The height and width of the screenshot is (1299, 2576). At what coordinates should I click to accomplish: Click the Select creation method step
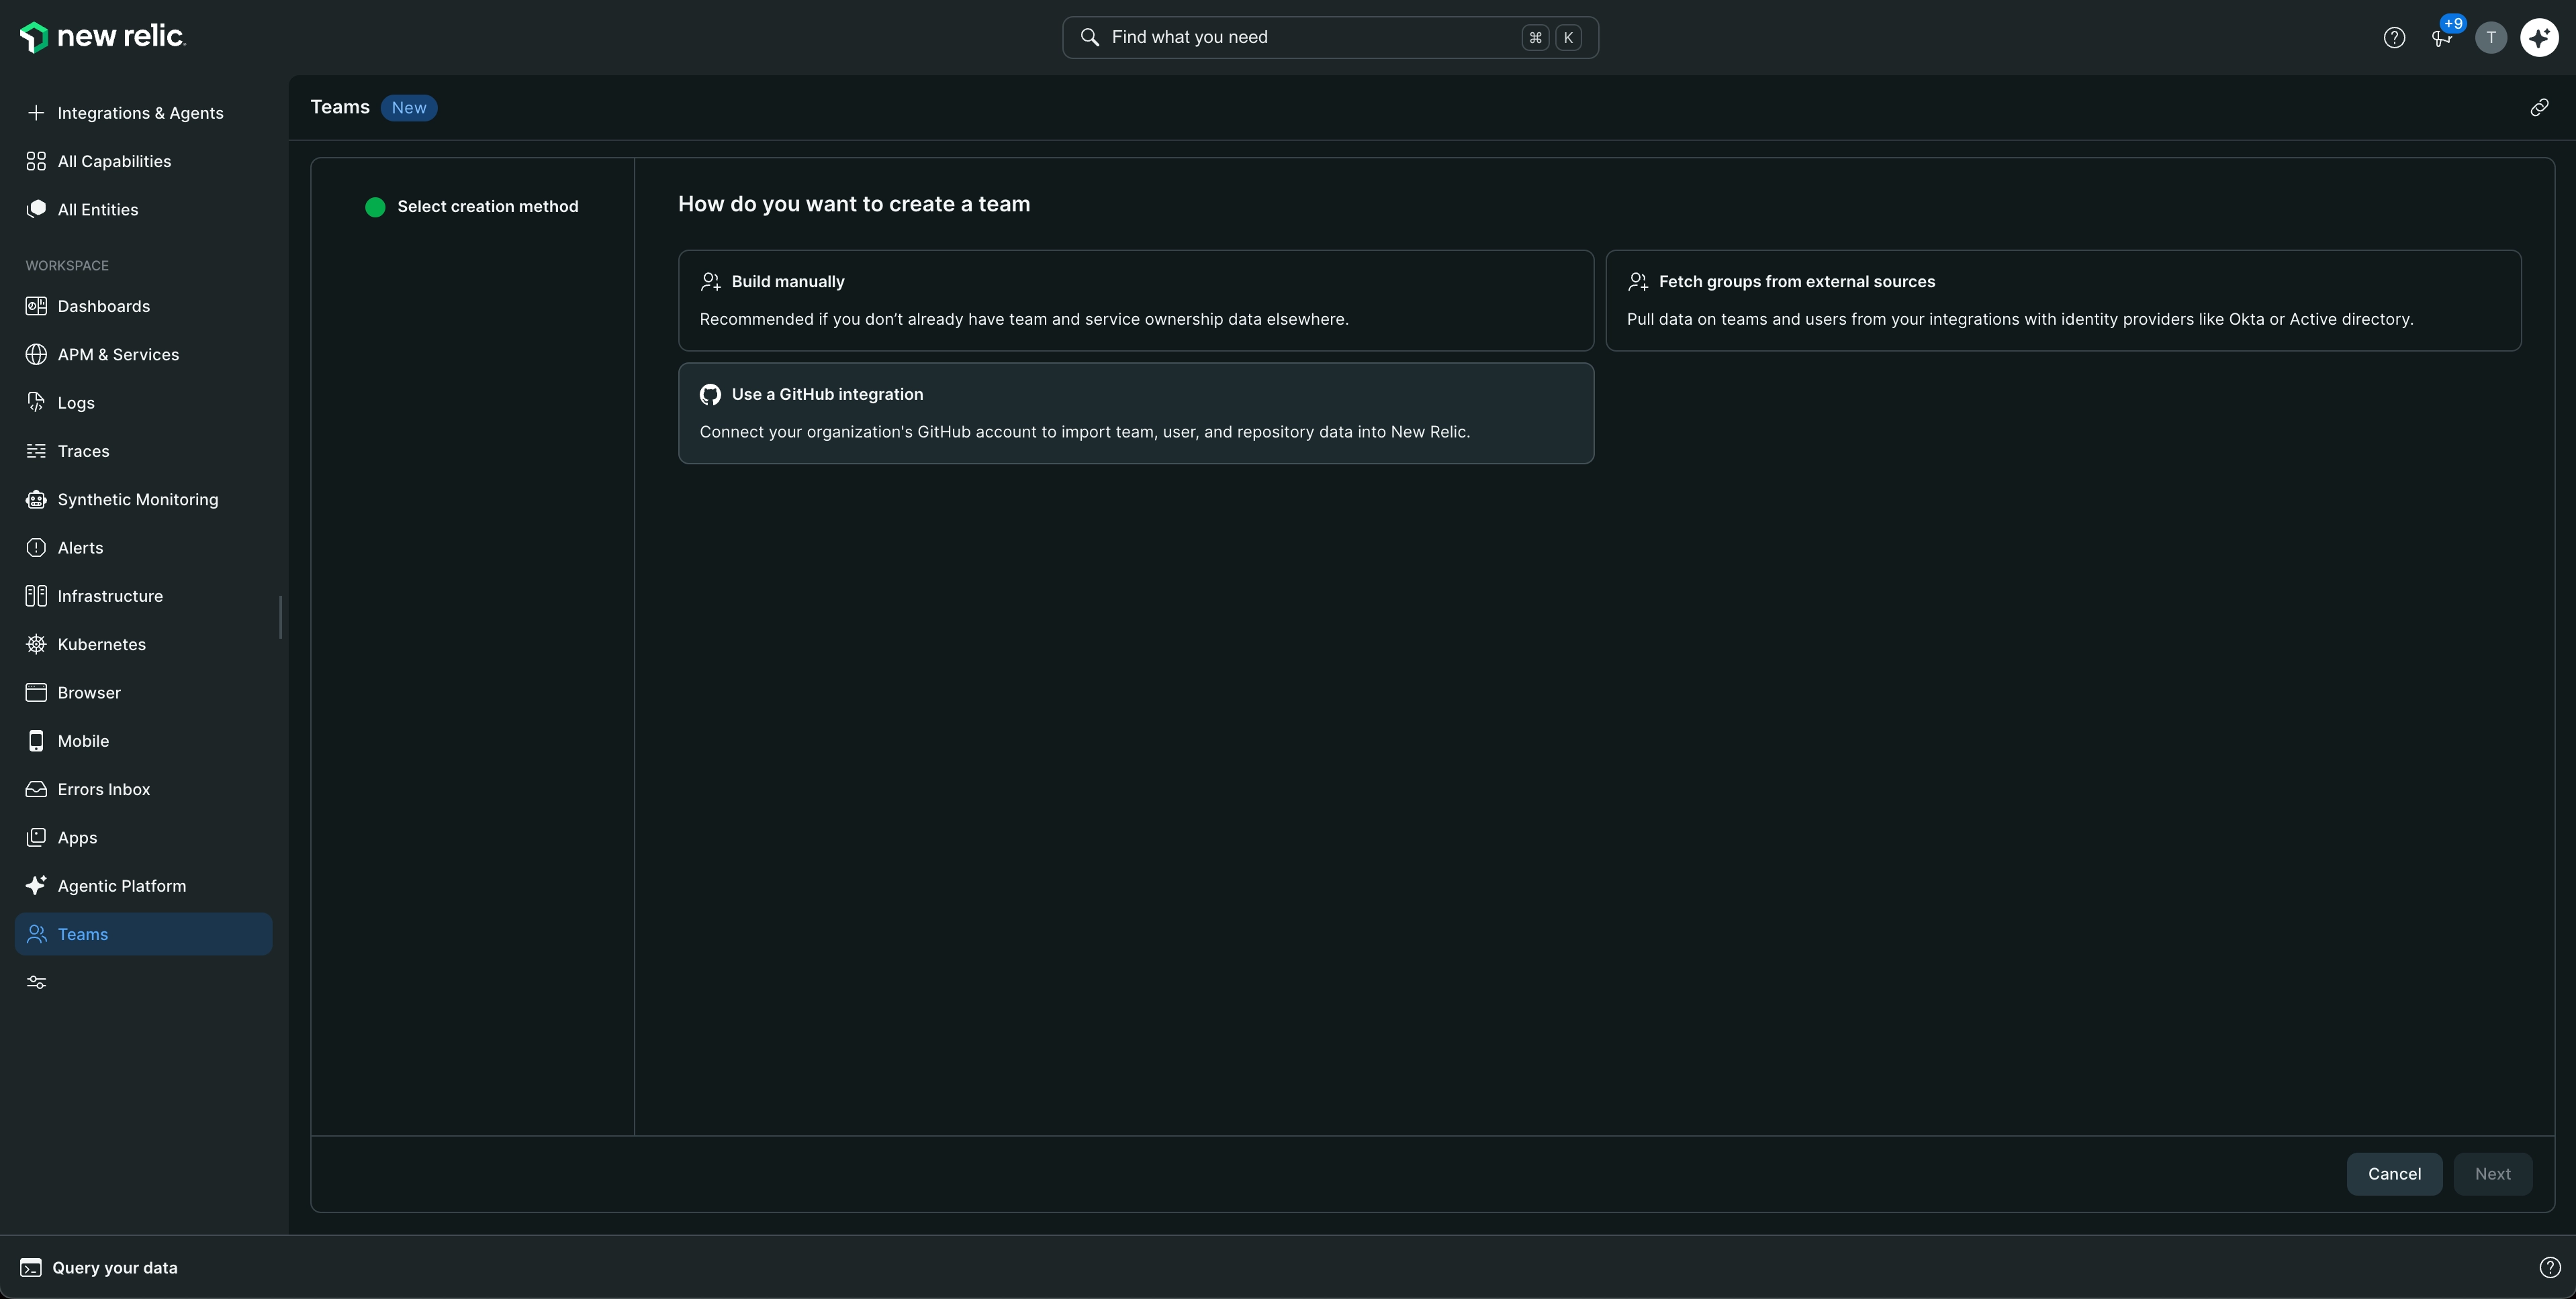click(x=472, y=207)
